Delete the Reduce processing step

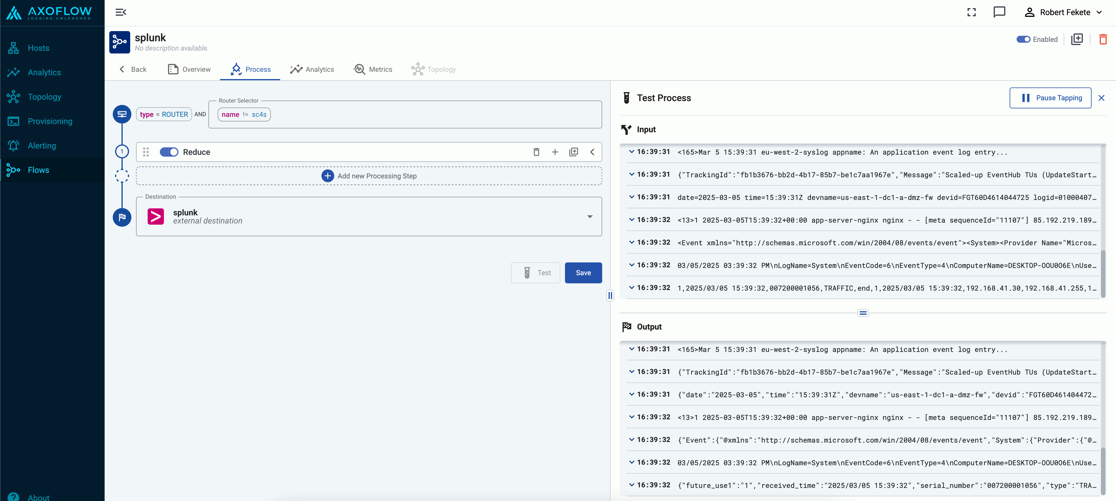[536, 152]
